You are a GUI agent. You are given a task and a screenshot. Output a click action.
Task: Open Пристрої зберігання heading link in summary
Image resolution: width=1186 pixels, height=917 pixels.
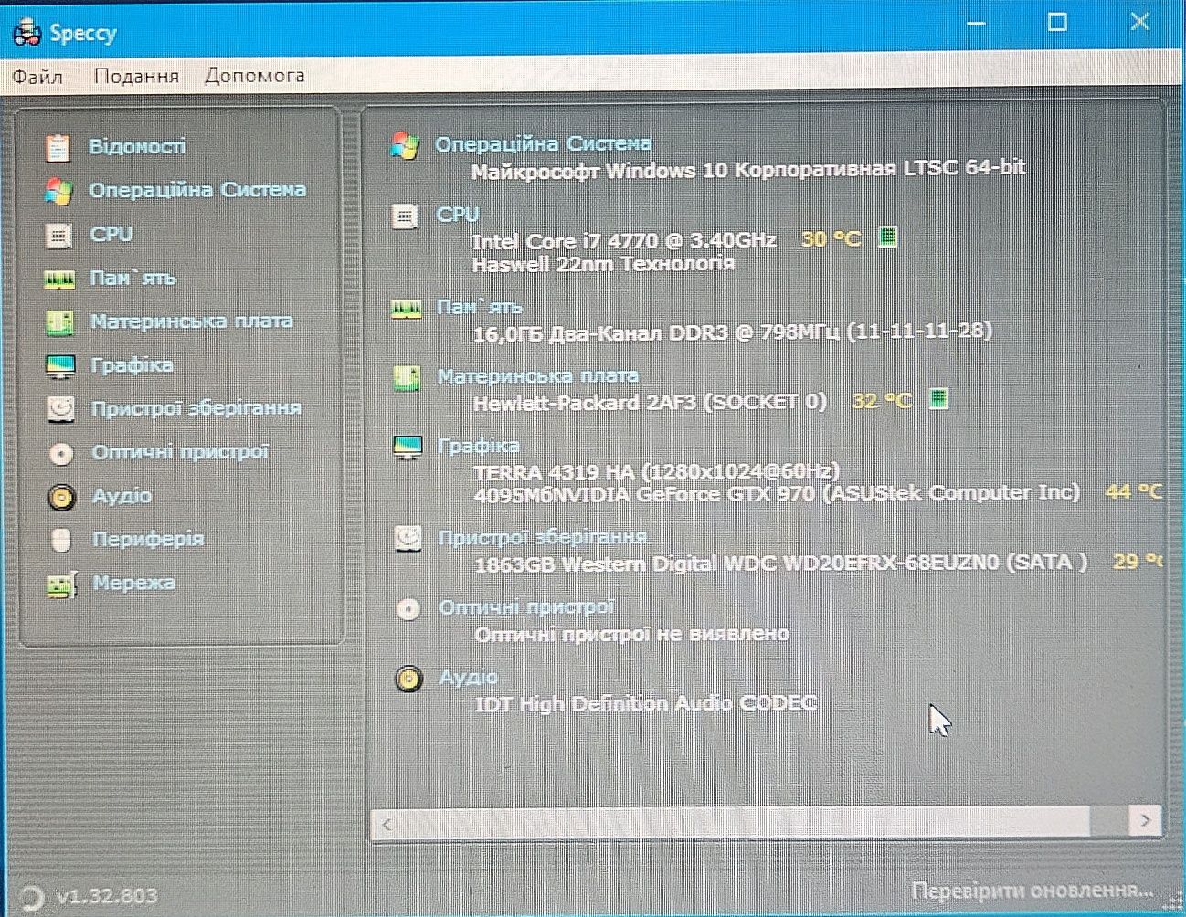(x=543, y=537)
